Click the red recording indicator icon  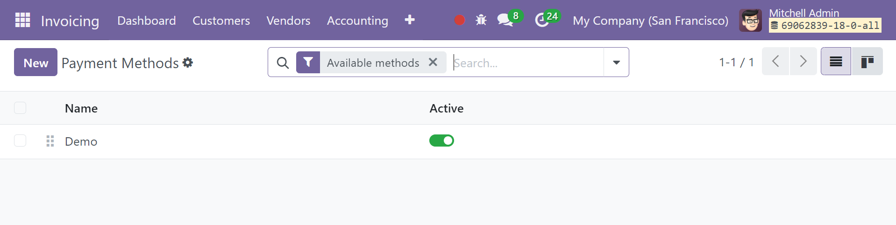click(x=460, y=20)
